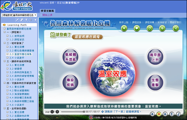
Task: Click the expand-all tree nodes icon
Action: pyautogui.click(x=22, y=20)
